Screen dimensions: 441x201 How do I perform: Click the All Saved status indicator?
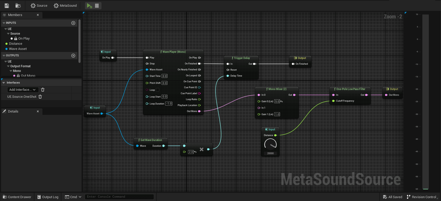click(x=393, y=197)
